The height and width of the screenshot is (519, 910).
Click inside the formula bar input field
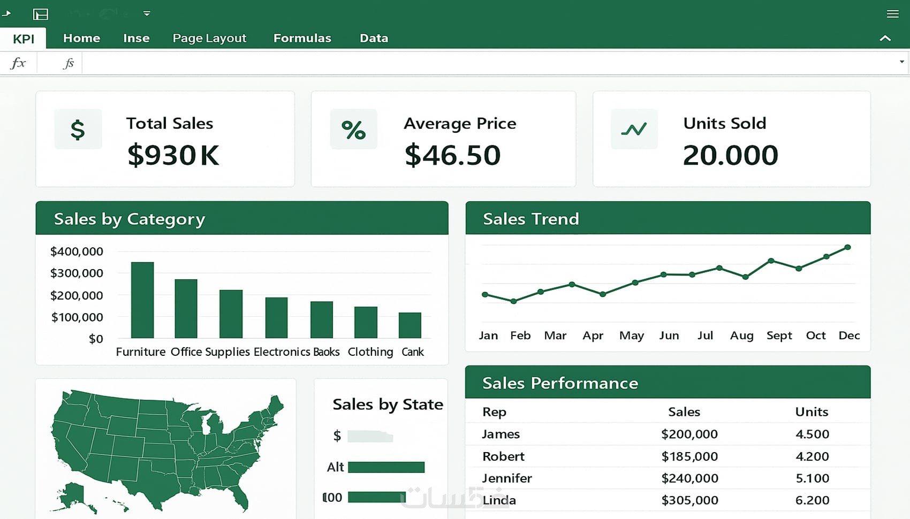pos(482,63)
